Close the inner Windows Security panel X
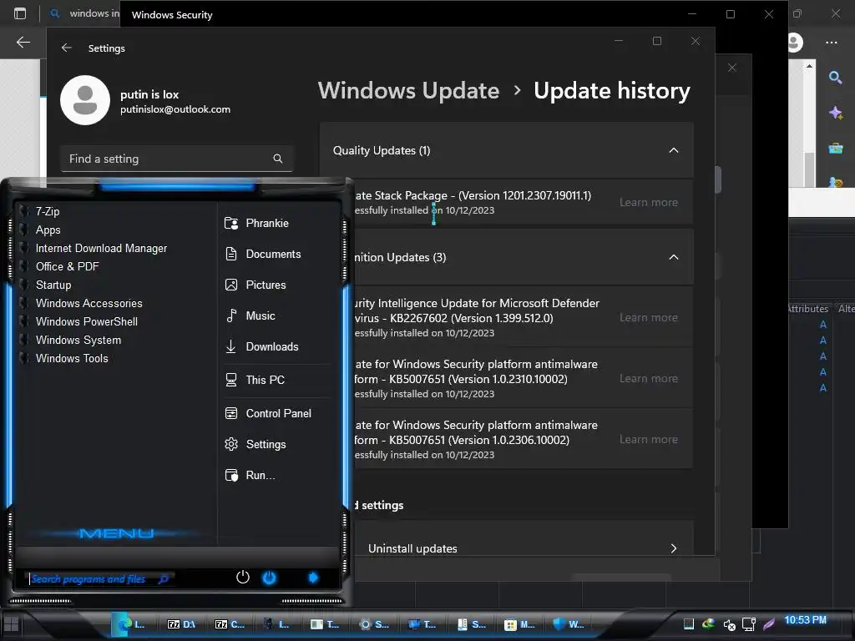 point(731,68)
